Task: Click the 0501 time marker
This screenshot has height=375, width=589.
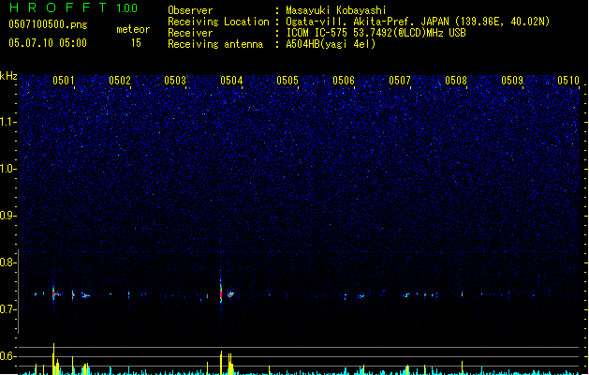Action: click(64, 81)
